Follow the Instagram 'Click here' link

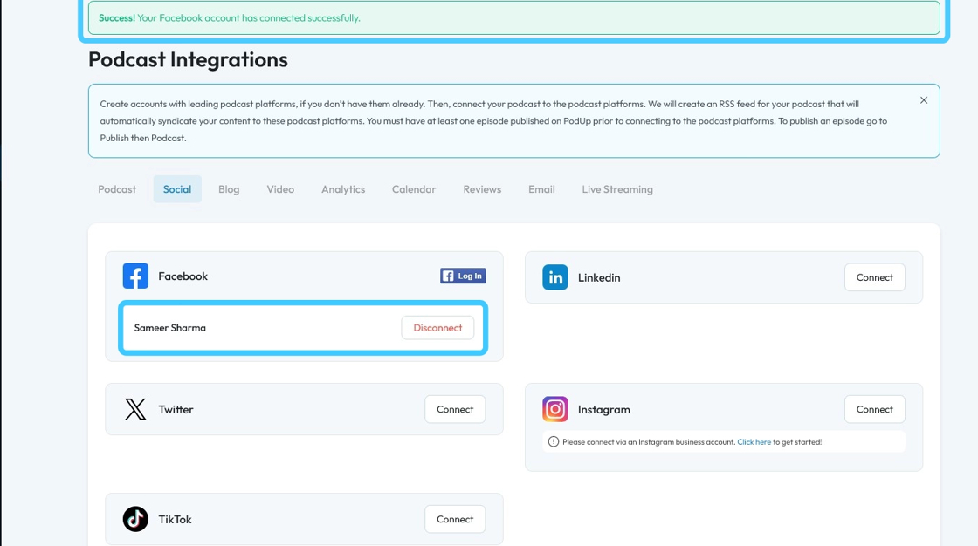pos(754,442)
